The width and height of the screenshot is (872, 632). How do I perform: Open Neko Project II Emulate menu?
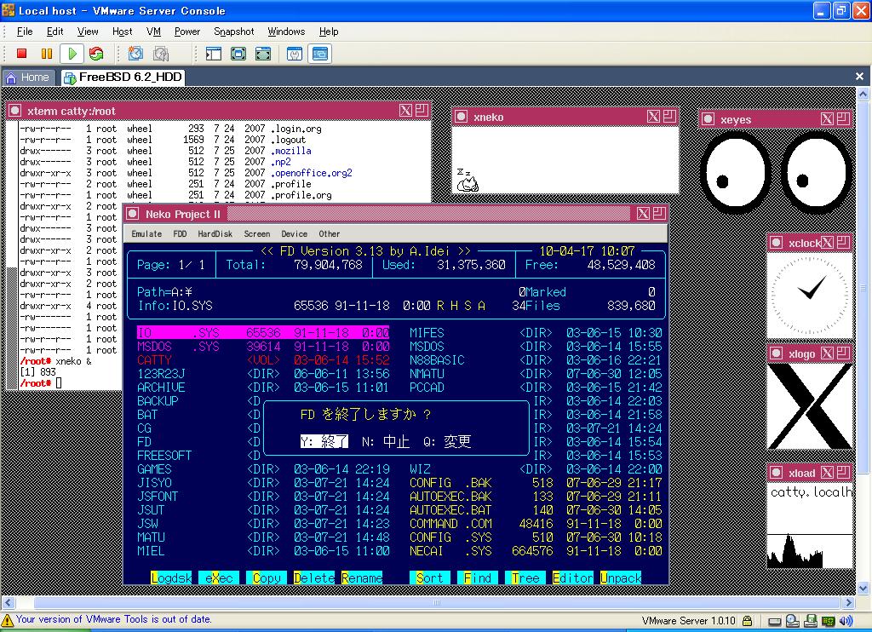tap(146, 233)
